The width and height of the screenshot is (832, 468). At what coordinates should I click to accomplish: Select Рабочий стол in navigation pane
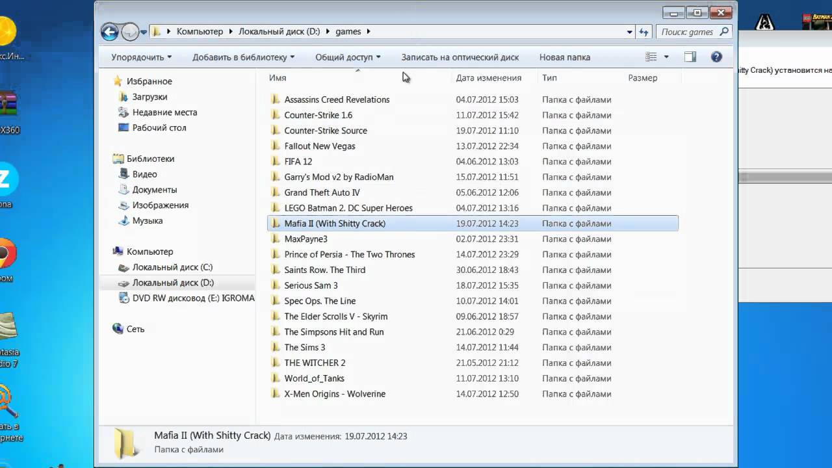coord(159,128)
